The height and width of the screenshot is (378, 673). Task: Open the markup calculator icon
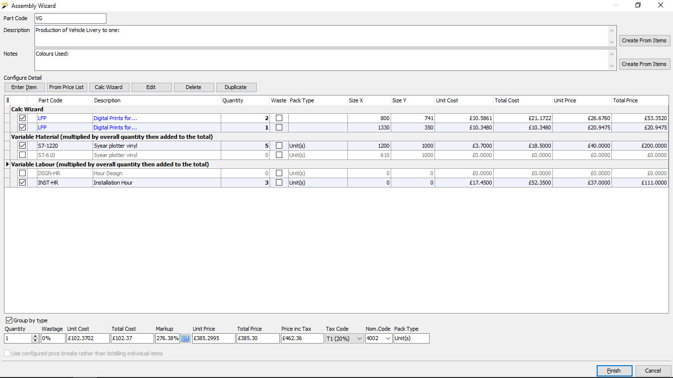(x=185, y=339)
